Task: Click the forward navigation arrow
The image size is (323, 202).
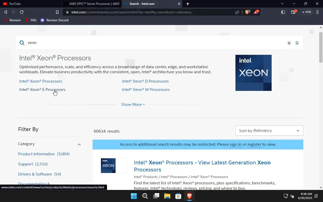Action: (x=14, y=12)
